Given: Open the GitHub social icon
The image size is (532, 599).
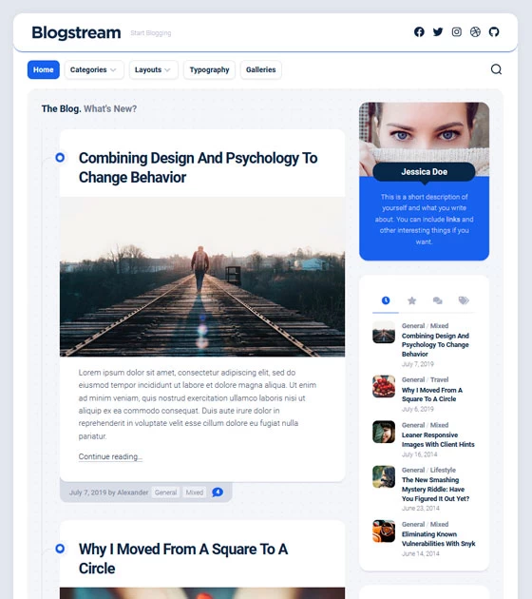Looking at the screenshot, I should (x=494, y=32).
